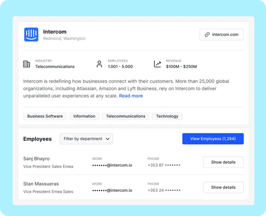Show details for Sanj Bhayro

click(223, 162)
